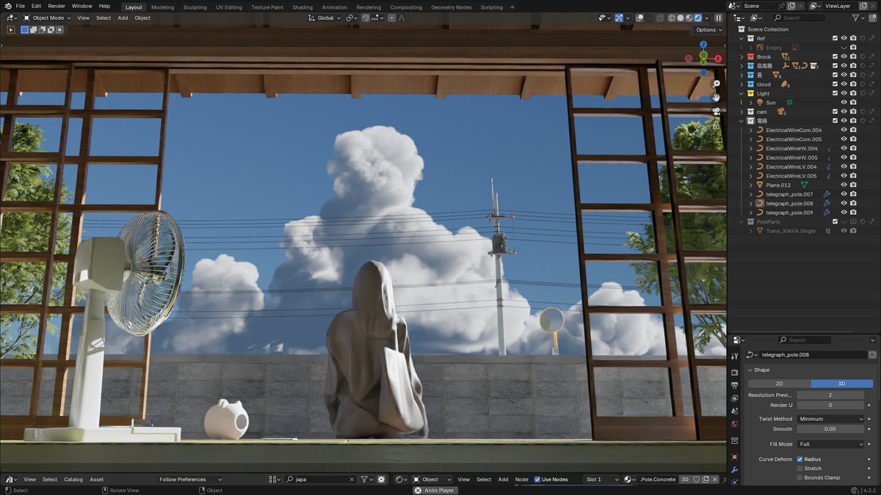Uncheck the Light collection checkbox
The height and width of the screenshot is (495, 881).
pos(835,93)
